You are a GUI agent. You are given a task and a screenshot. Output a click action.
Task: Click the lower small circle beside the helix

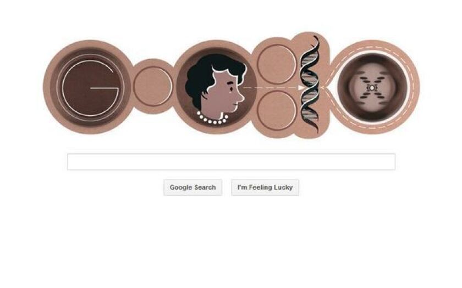pos(276,110)
